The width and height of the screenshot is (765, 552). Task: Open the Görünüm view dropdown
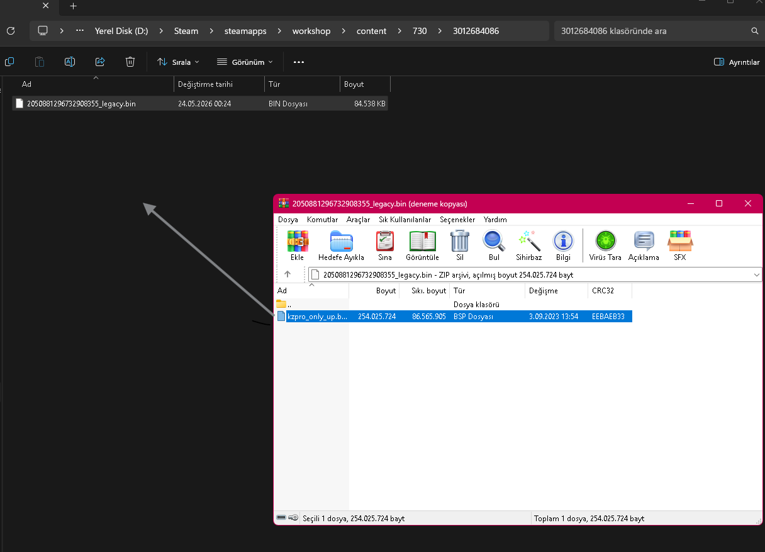[245, 62]
